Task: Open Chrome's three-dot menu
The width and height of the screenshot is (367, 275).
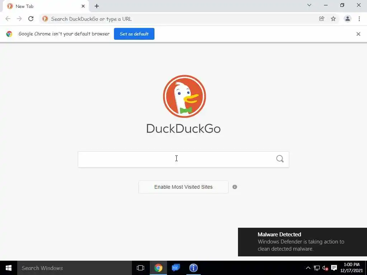Action: click(359, 19)
